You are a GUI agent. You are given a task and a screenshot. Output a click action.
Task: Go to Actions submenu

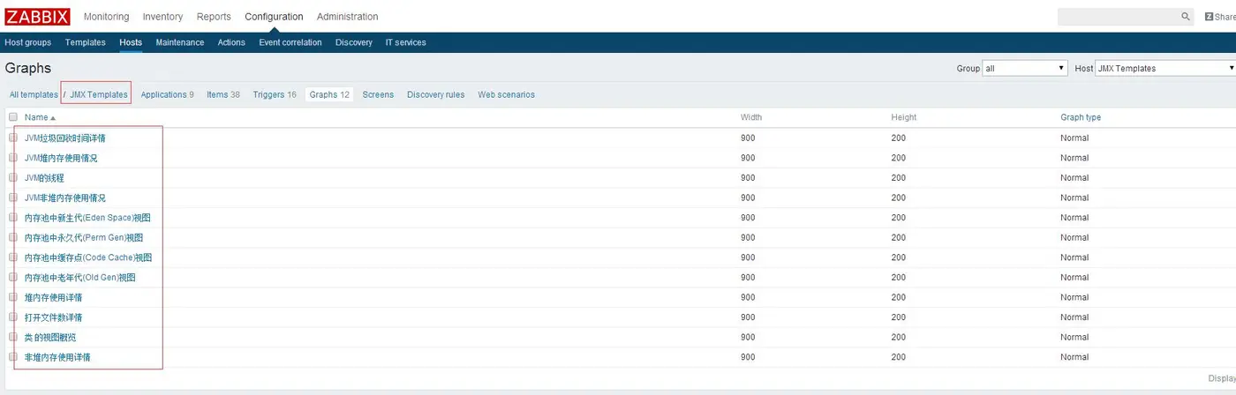[231, 42]
